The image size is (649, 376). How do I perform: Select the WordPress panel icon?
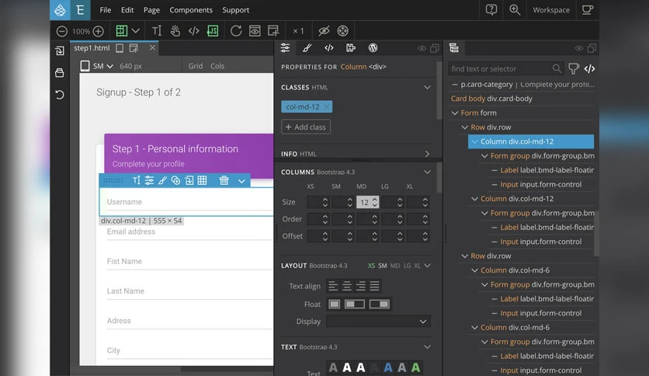pyautogui.click(x=373, y=48)
